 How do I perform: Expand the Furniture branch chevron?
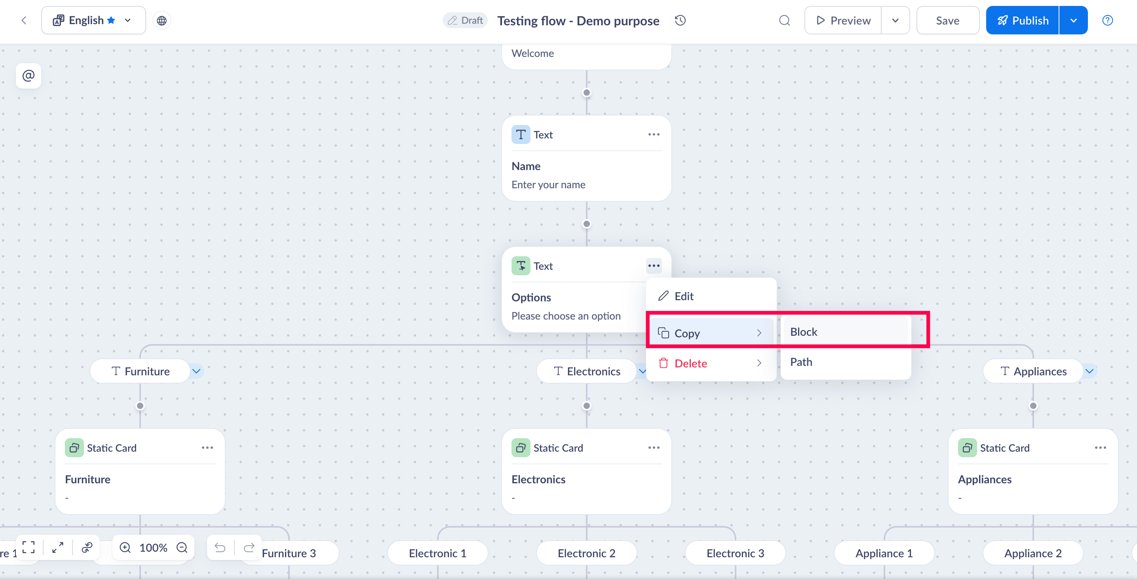click(196, 371)
